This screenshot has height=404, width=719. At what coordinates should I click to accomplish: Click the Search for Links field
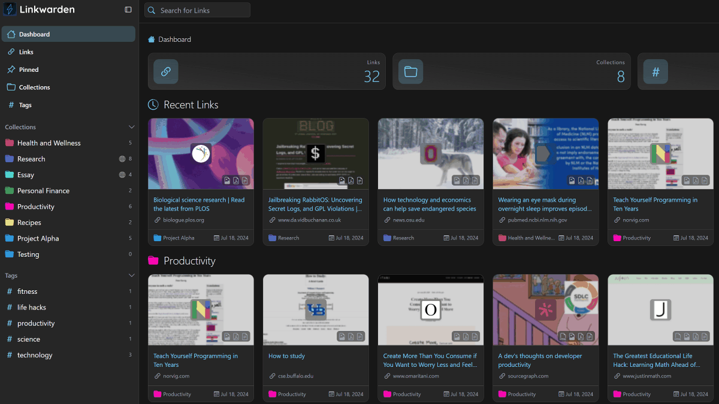pos(198,10)
